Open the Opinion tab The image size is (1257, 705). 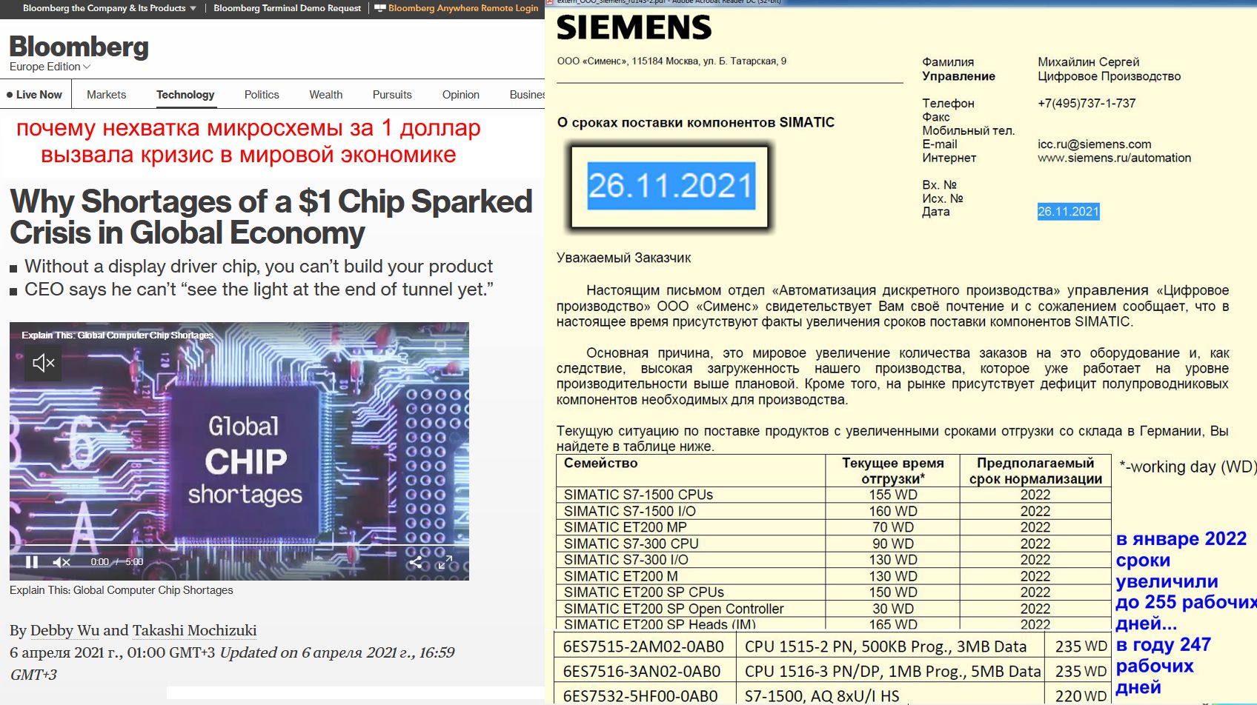[461, 95]
